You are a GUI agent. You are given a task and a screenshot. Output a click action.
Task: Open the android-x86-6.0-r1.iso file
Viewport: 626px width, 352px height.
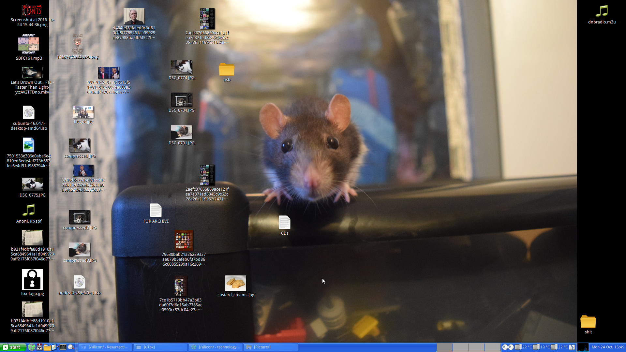coord(79,282)
